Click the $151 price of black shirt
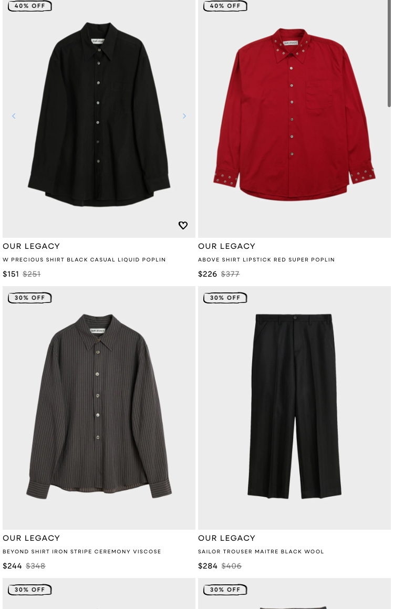The height and width of the screenshot is (609, 394). coord(11,274)
